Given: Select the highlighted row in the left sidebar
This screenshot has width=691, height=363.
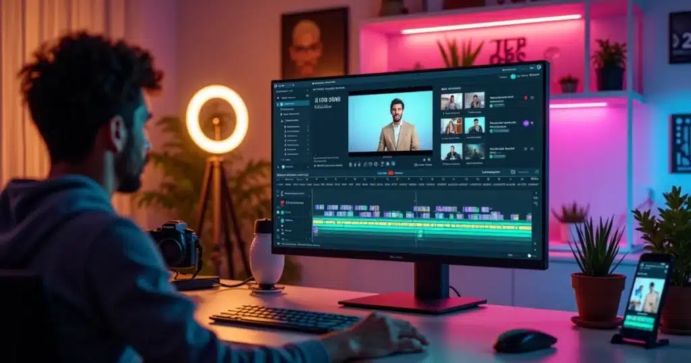Looking at the screenshot, I should pos(293,104).
